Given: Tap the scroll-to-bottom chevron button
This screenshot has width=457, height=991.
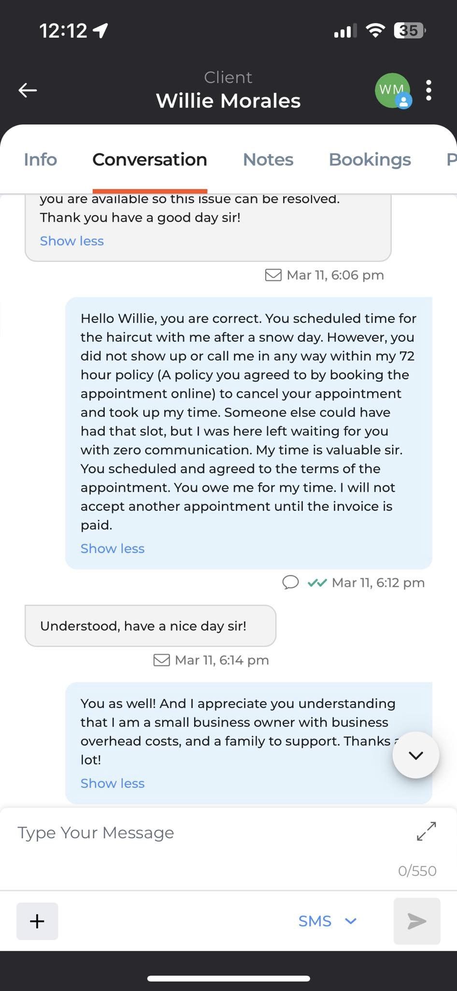Looking at the screenshot, I should 415,755.
